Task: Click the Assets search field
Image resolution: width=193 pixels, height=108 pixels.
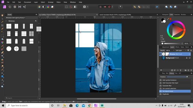Action: coord(21,98)
